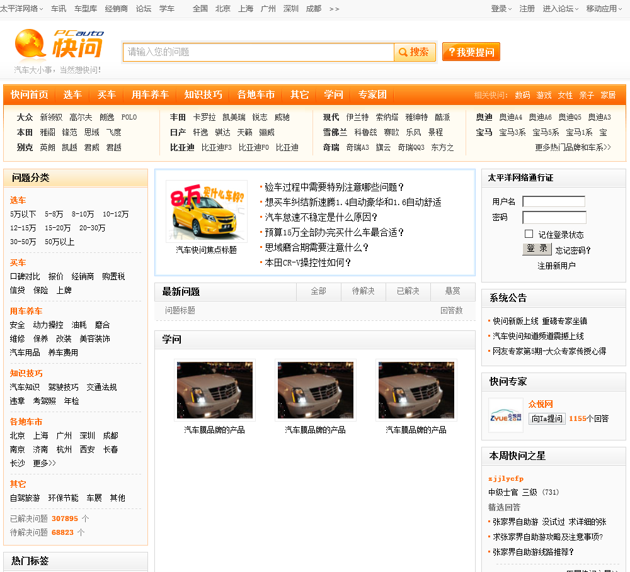630x572 pixels.
Task: Focus the 密码 input field
Action: click(x=554, y=218)
